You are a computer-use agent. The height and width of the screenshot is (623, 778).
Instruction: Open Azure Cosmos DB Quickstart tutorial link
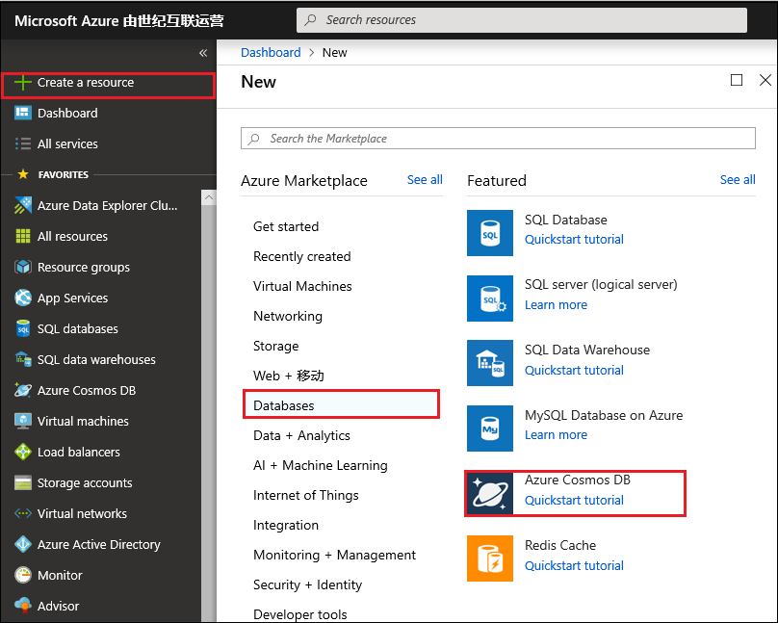574,500
